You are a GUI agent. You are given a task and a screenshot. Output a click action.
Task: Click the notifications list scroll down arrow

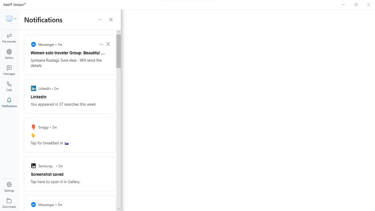118,209
